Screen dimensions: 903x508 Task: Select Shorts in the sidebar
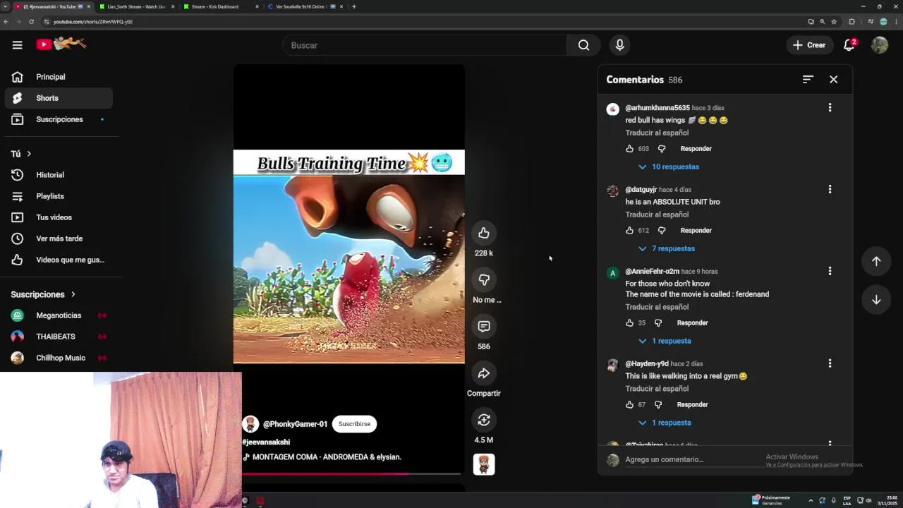[59, 98]
